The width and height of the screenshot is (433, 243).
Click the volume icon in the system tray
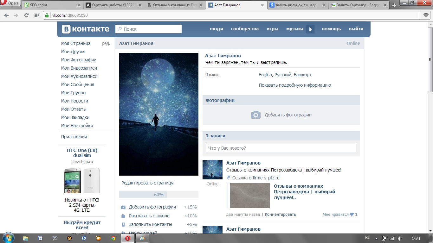click(399, 238)
